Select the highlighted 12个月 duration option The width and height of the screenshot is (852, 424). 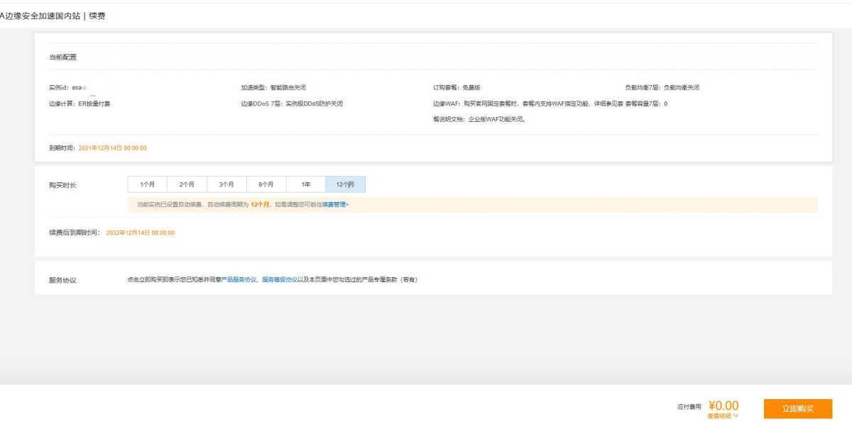point(345,184)
